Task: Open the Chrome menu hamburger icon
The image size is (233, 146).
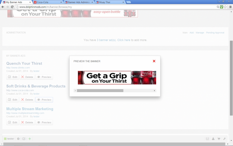Action: [230, 7]
